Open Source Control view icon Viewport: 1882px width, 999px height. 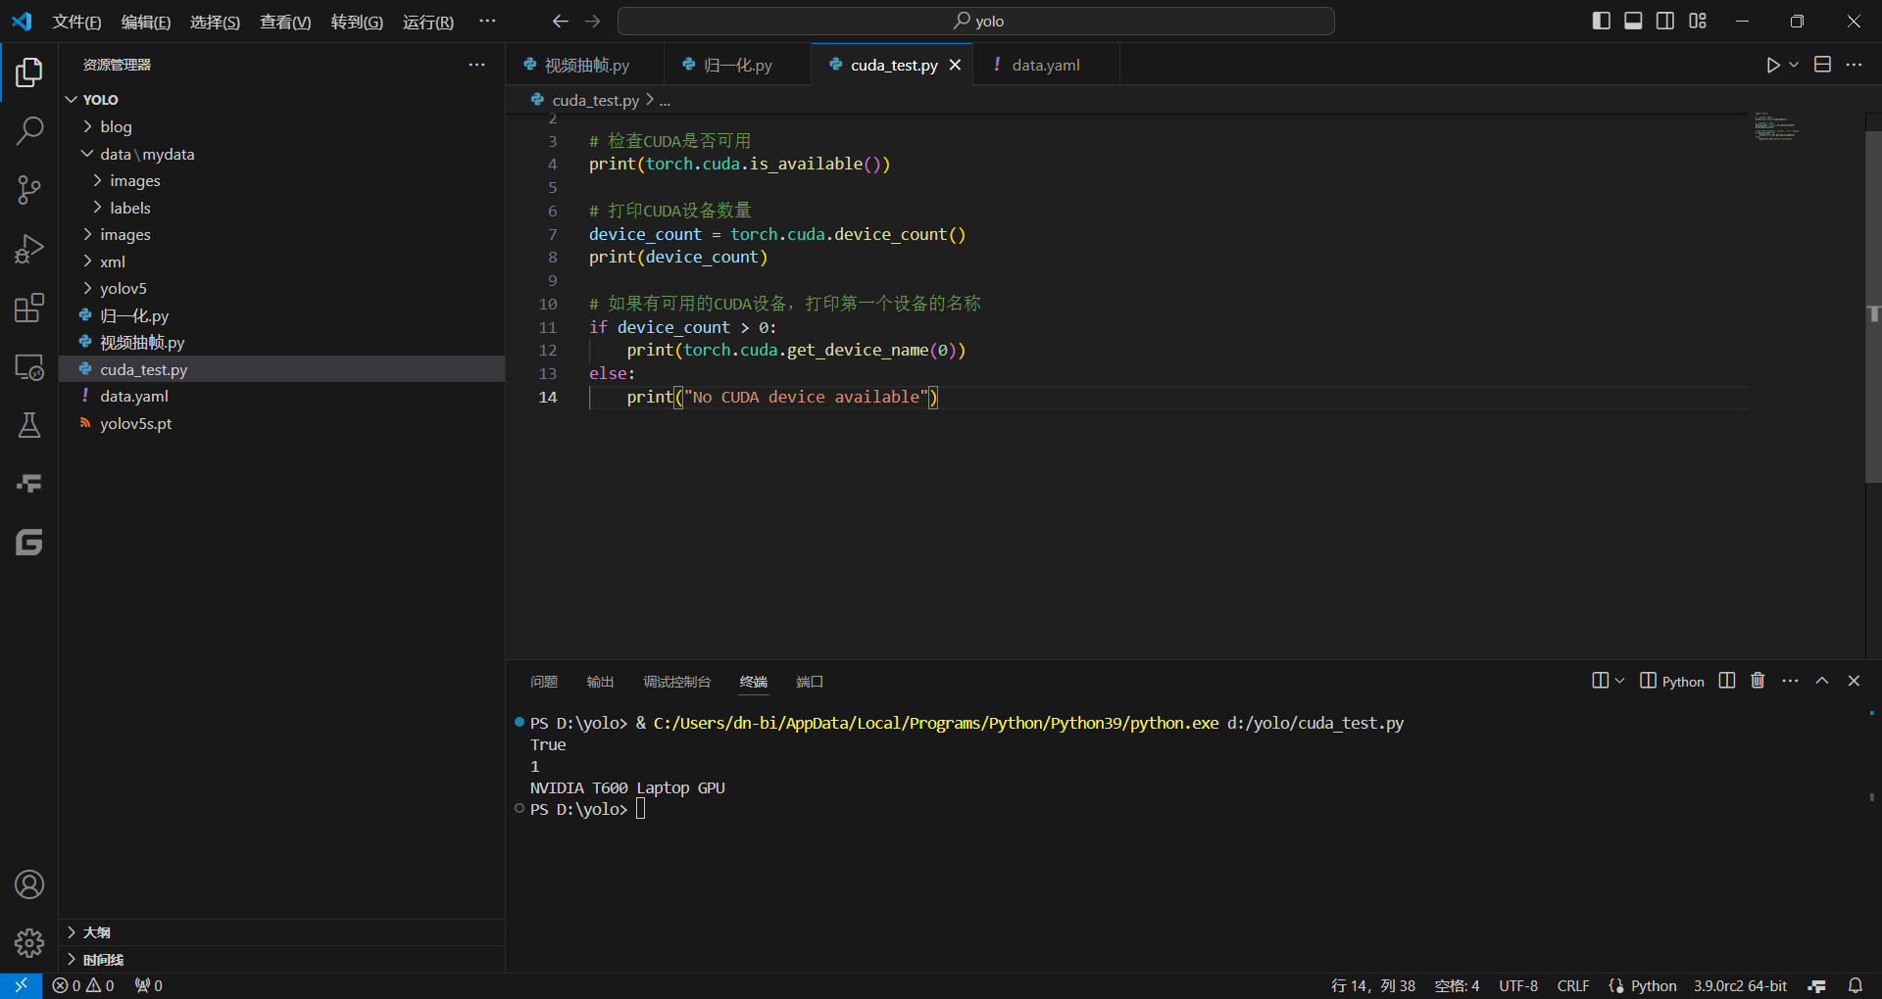point(29,190)
